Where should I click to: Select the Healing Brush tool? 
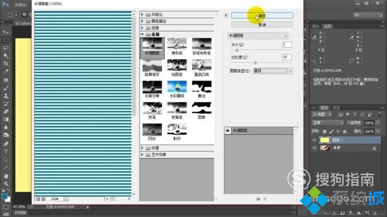[x=6, y=80]
